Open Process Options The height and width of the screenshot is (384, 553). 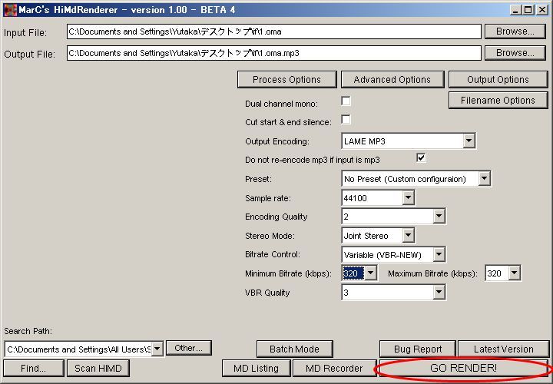point(286,80)
